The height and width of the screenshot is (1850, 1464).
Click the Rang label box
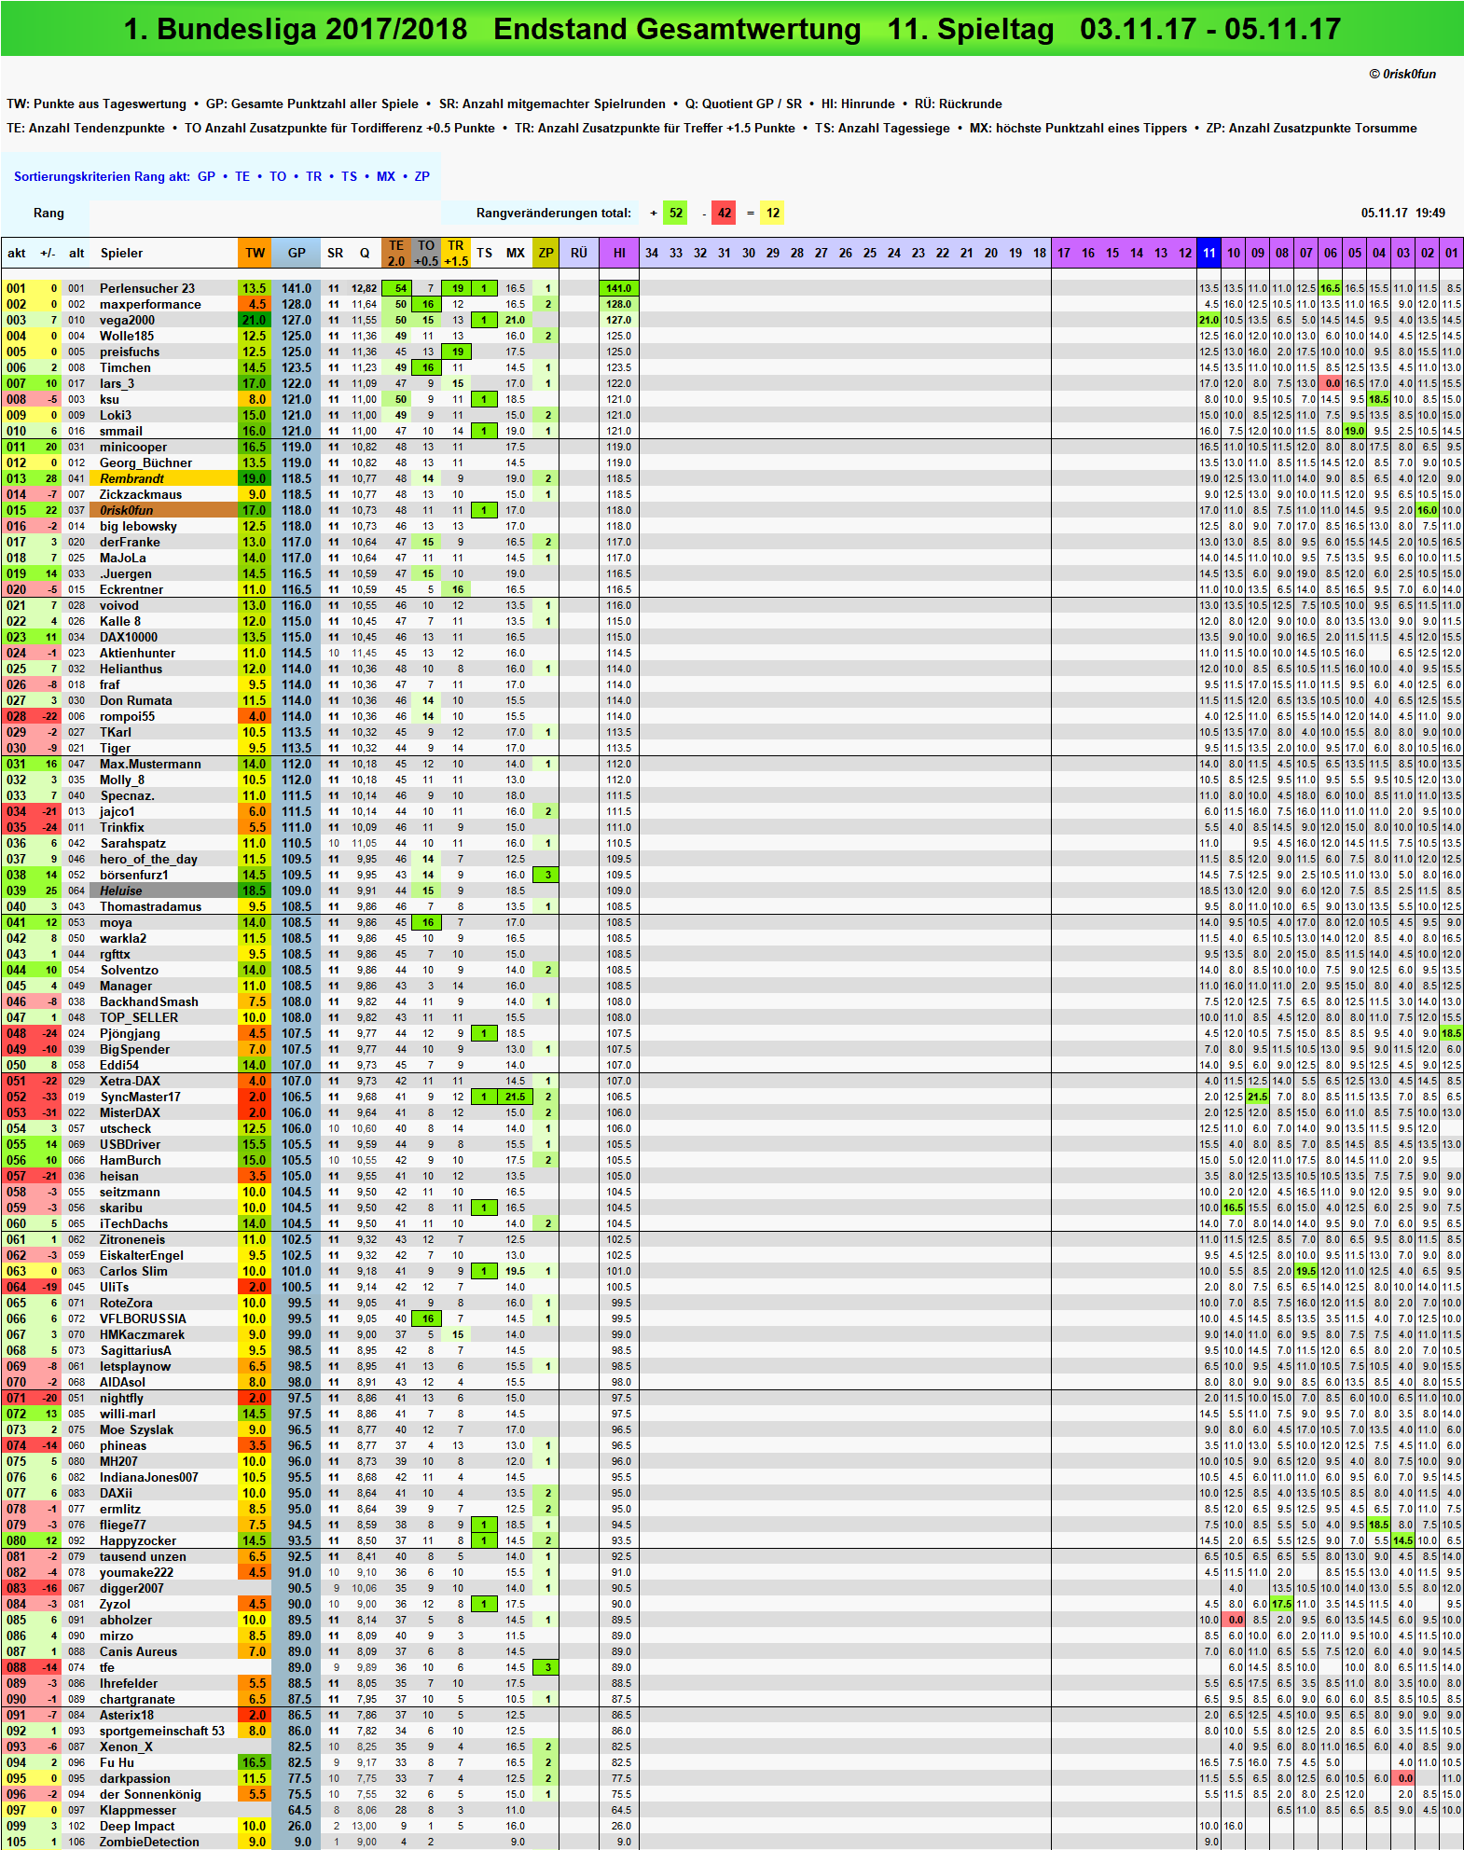(48, 213)
